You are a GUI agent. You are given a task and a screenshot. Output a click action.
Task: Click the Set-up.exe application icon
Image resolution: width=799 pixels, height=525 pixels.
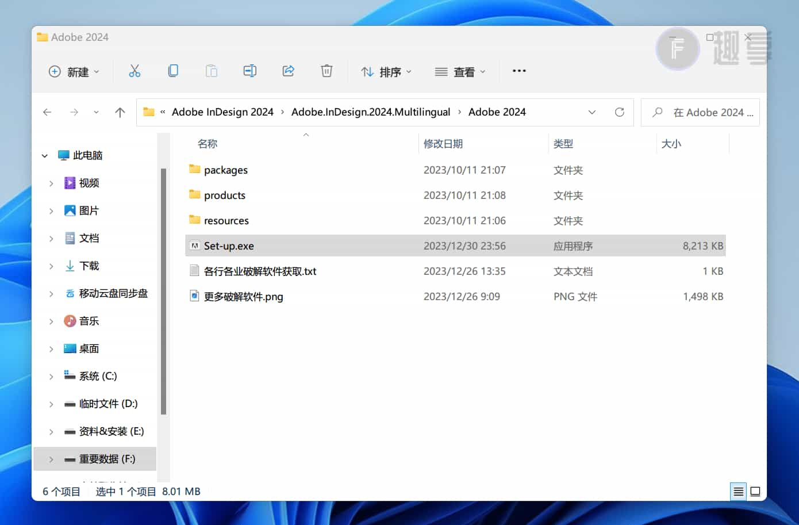194,246
